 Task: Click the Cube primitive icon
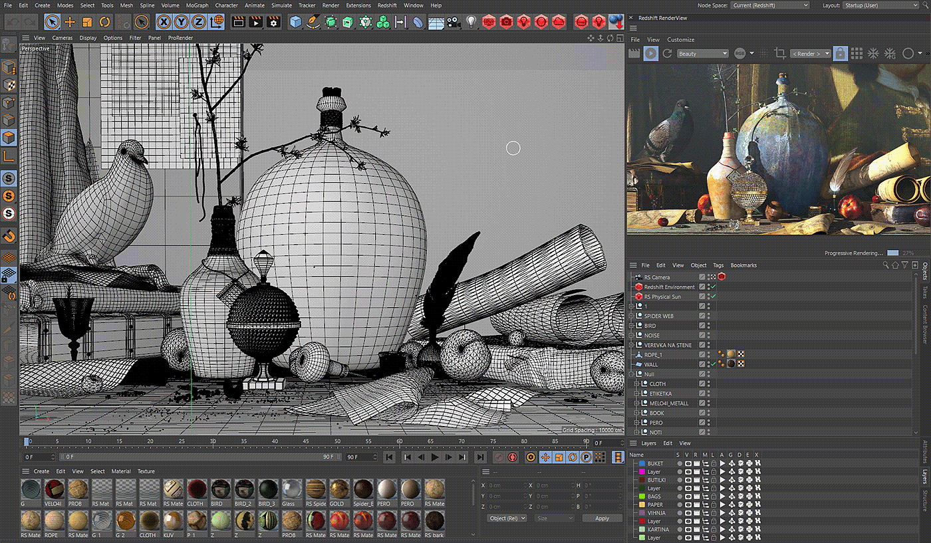pyautogui.click(x=295, y=22)
